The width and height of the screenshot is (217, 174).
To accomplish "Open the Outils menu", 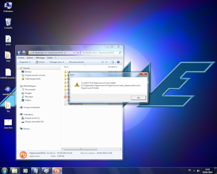I will (x=50, y=58).
